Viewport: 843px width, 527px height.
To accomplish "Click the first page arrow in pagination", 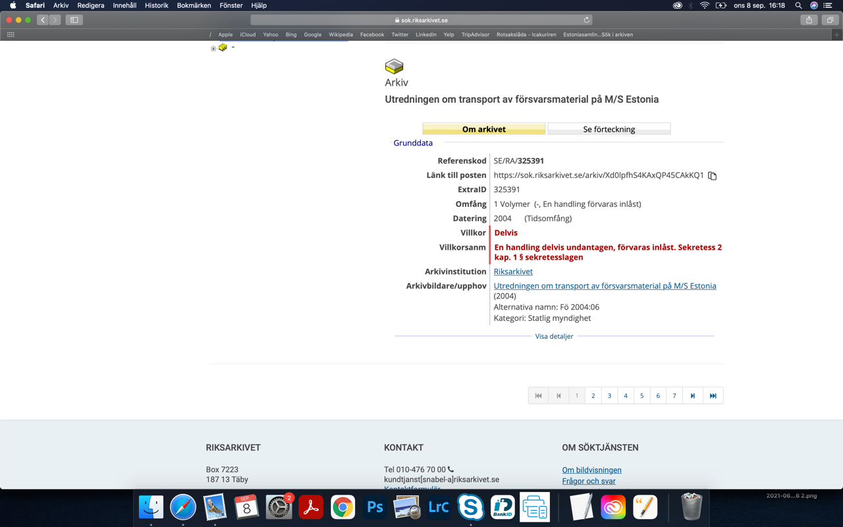I will tap(538, 396).
